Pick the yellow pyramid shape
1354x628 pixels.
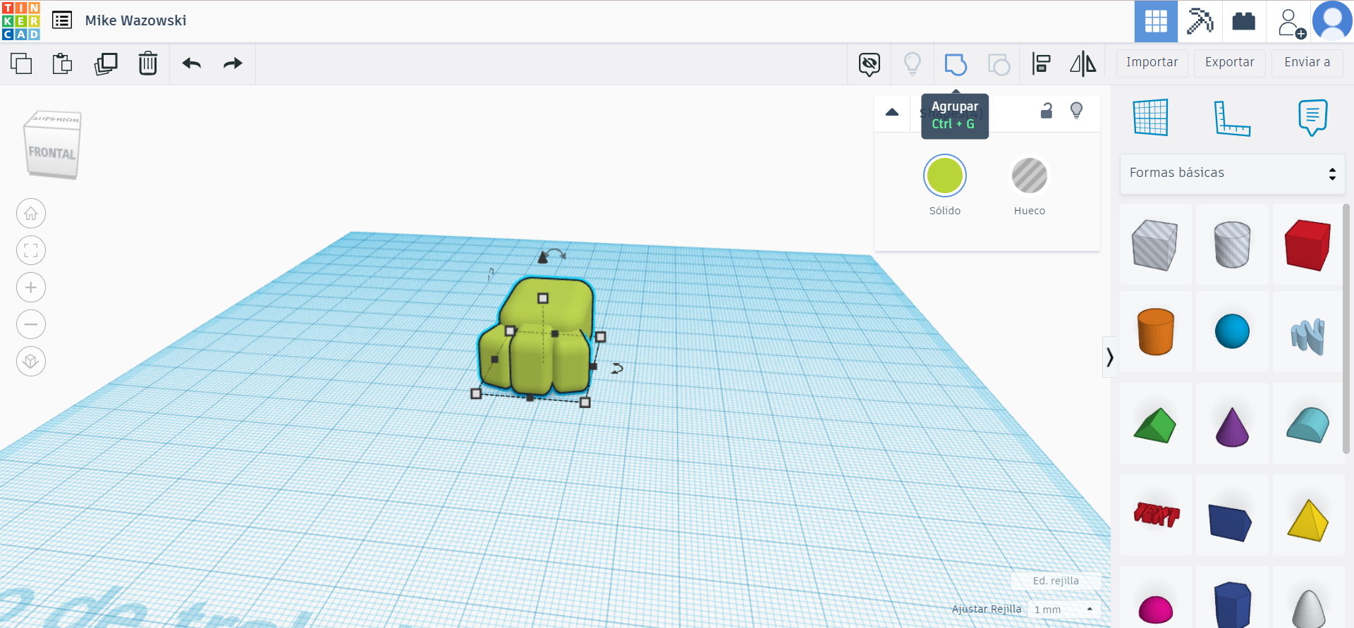coord(1308,521)
